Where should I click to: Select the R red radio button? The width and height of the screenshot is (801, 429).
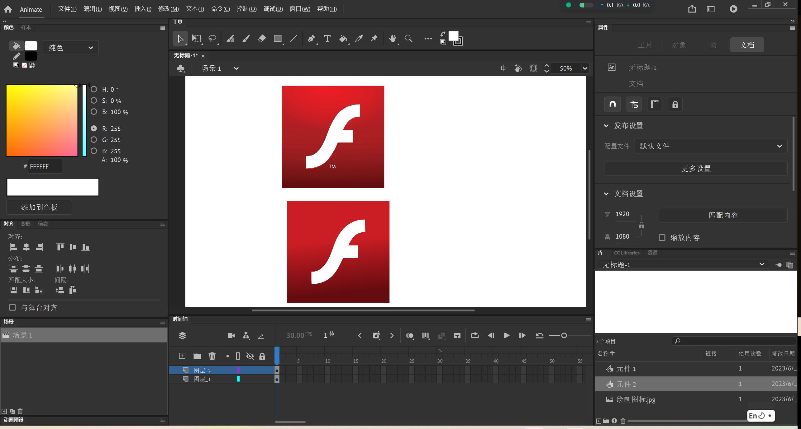94,128
